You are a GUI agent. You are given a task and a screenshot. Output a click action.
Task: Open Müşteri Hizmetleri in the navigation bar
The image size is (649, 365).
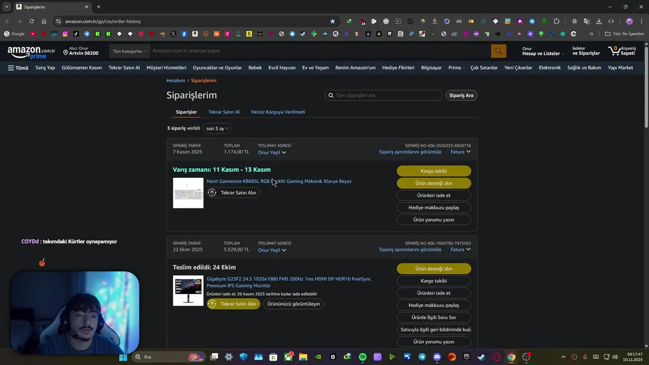[166, 67]
